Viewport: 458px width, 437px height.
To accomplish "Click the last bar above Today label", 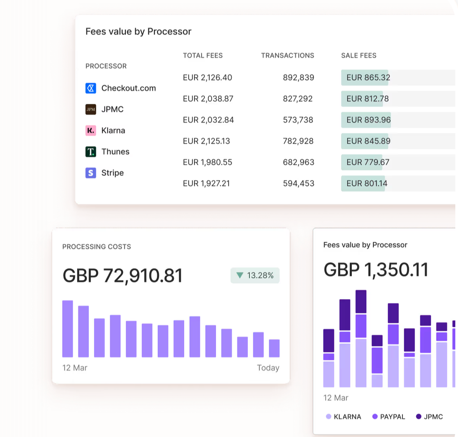I will tap(274, 348).
